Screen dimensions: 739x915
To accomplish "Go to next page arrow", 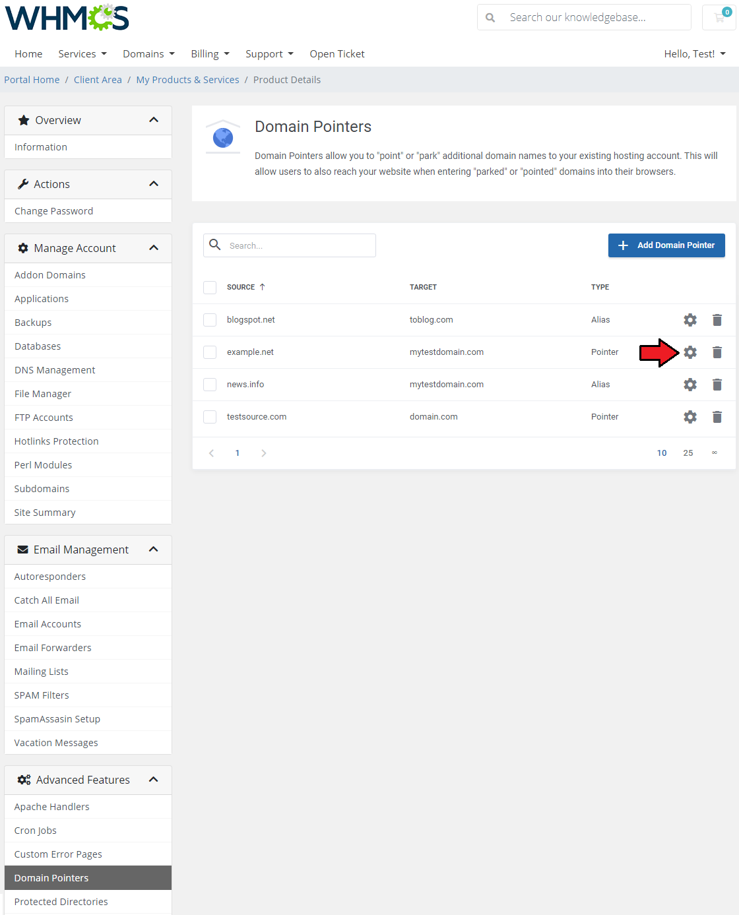I will point(264,453).
